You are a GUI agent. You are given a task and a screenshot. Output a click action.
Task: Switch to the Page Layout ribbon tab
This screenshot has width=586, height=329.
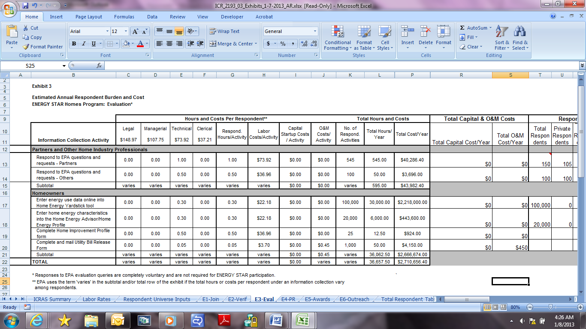pyautogui.click(x=89, y=17)
